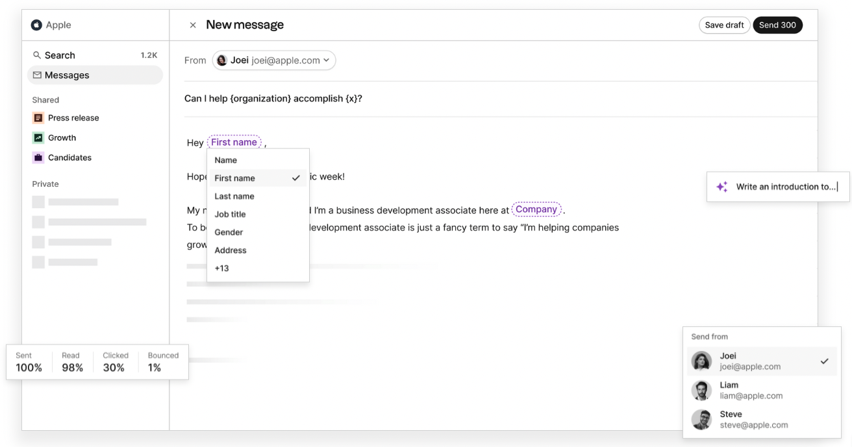This screenshot has height=447, width=852.
Task: Click the 1.2K count beside Search
Action: pyautogui.click(x=149, y=55)
